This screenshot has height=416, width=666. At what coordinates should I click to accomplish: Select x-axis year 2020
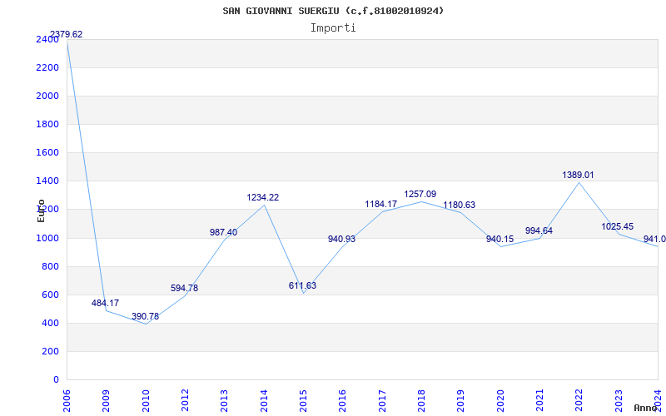point(500,400)
